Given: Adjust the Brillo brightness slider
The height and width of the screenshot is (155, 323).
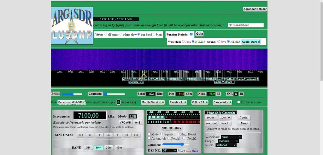Looking at the screenshot, I should point(72,94).
